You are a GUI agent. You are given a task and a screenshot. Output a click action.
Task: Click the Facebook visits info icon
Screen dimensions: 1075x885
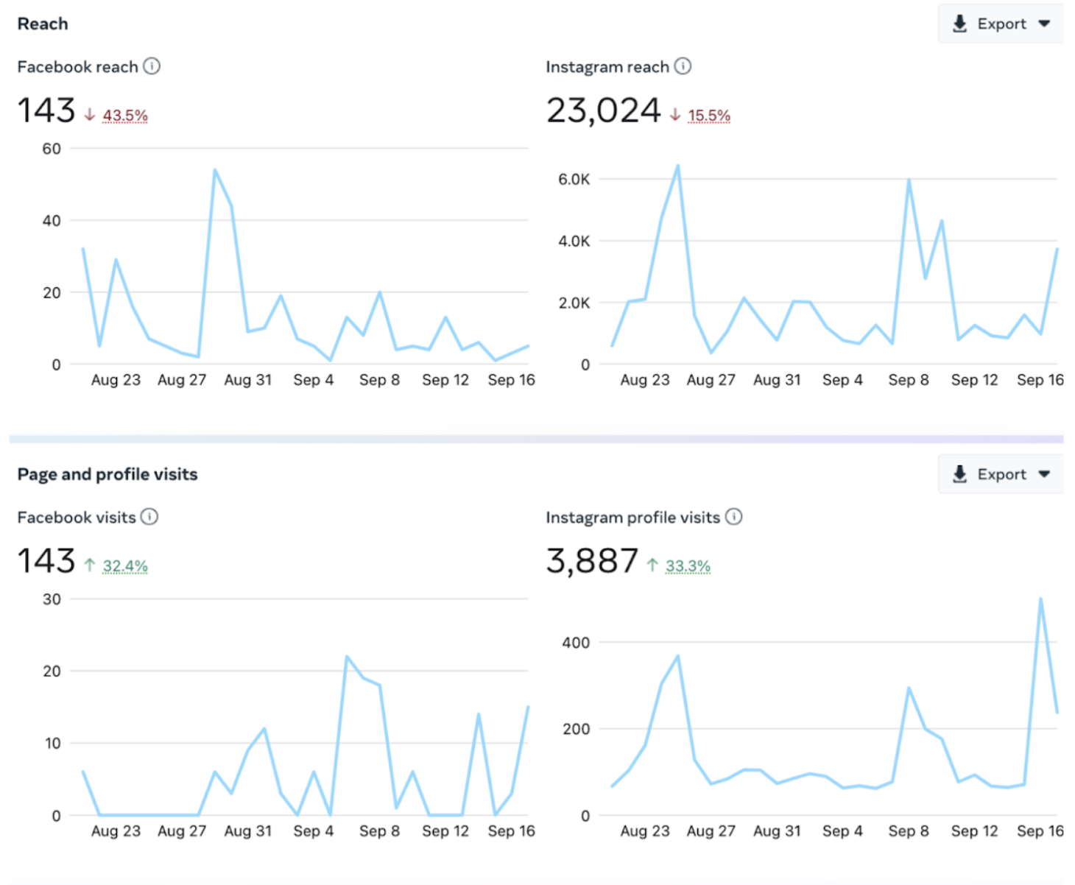[x=149, y=517]
